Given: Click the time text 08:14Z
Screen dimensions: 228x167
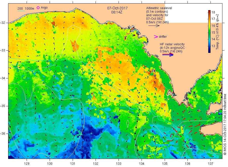Looking at the screenshot, I should pyautogui.click(x=117, y=12).
